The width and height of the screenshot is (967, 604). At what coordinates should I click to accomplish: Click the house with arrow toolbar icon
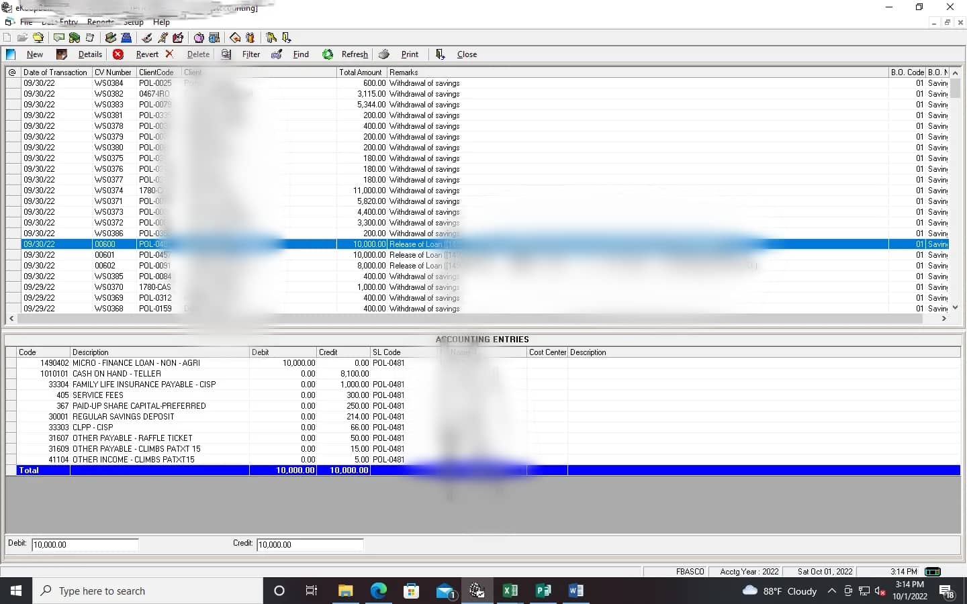coord(235,38)
